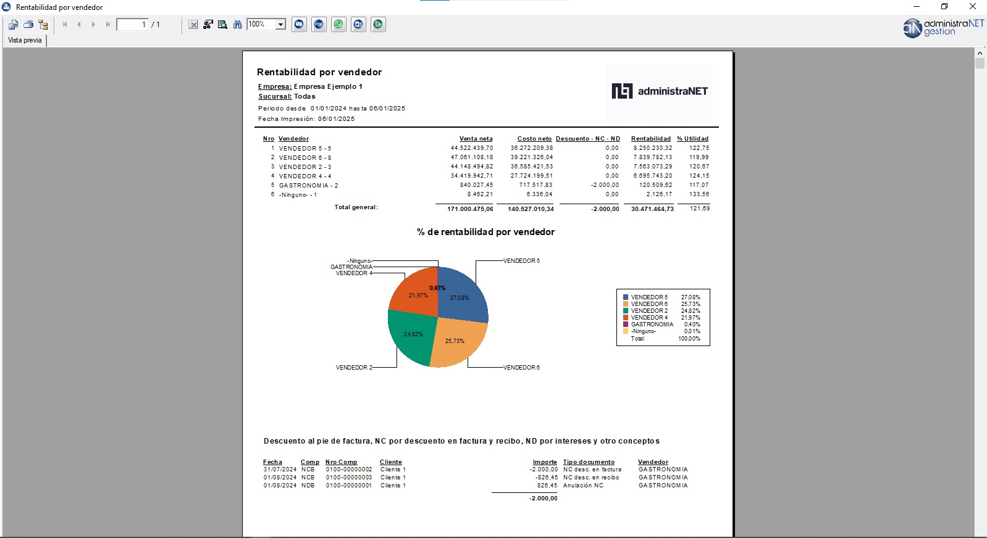Click the 'Descuento - NC - ND' header
987x538 pixels.
588,139
